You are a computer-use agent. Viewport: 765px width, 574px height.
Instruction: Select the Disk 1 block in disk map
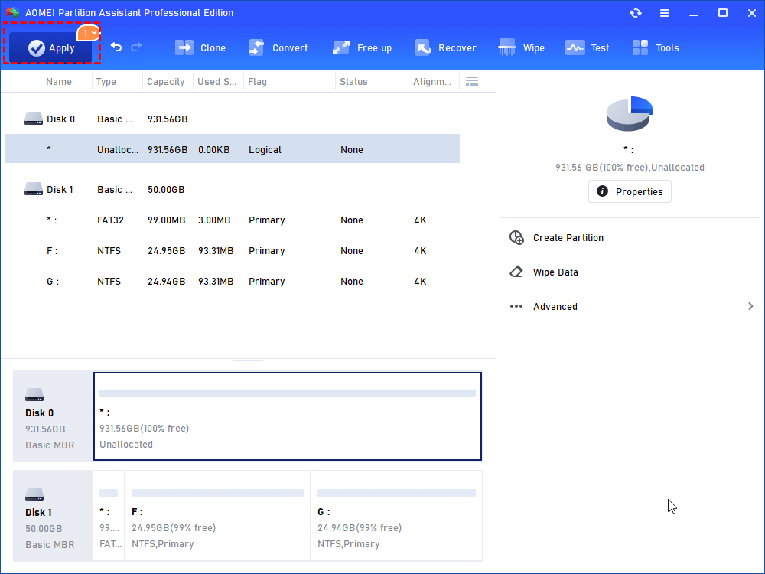pos(53,515)
